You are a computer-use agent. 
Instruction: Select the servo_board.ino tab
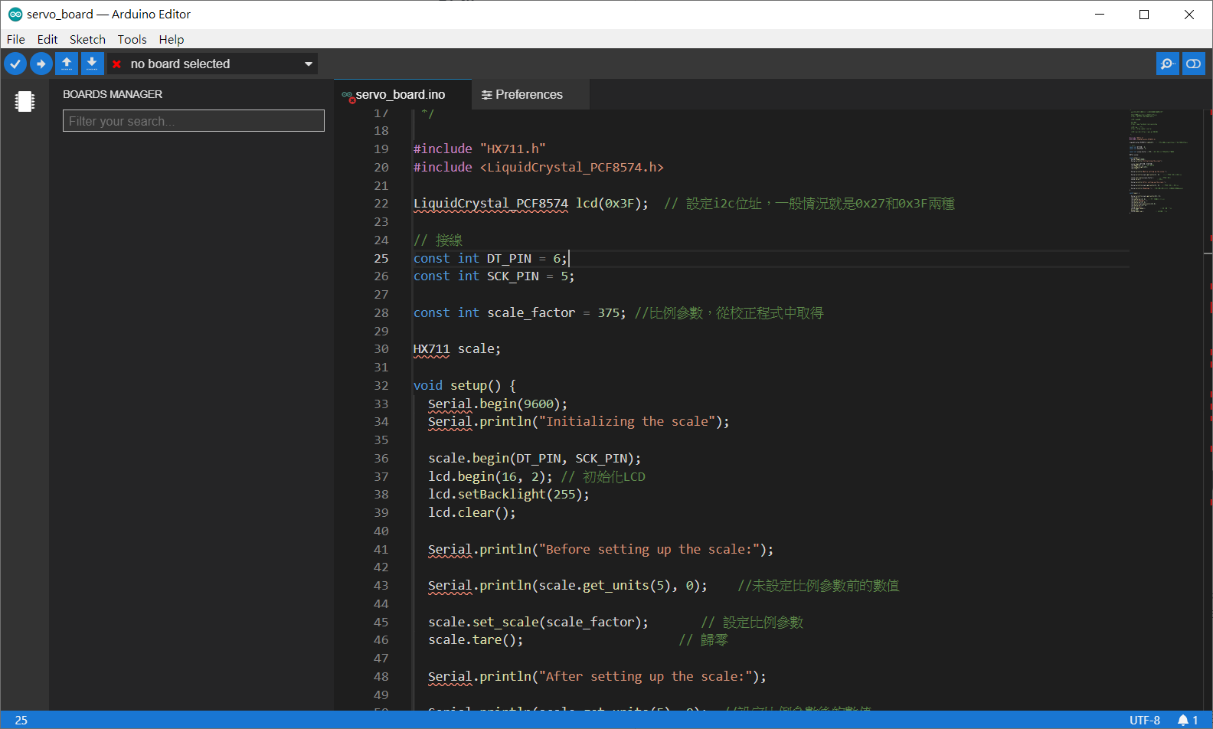400,94
